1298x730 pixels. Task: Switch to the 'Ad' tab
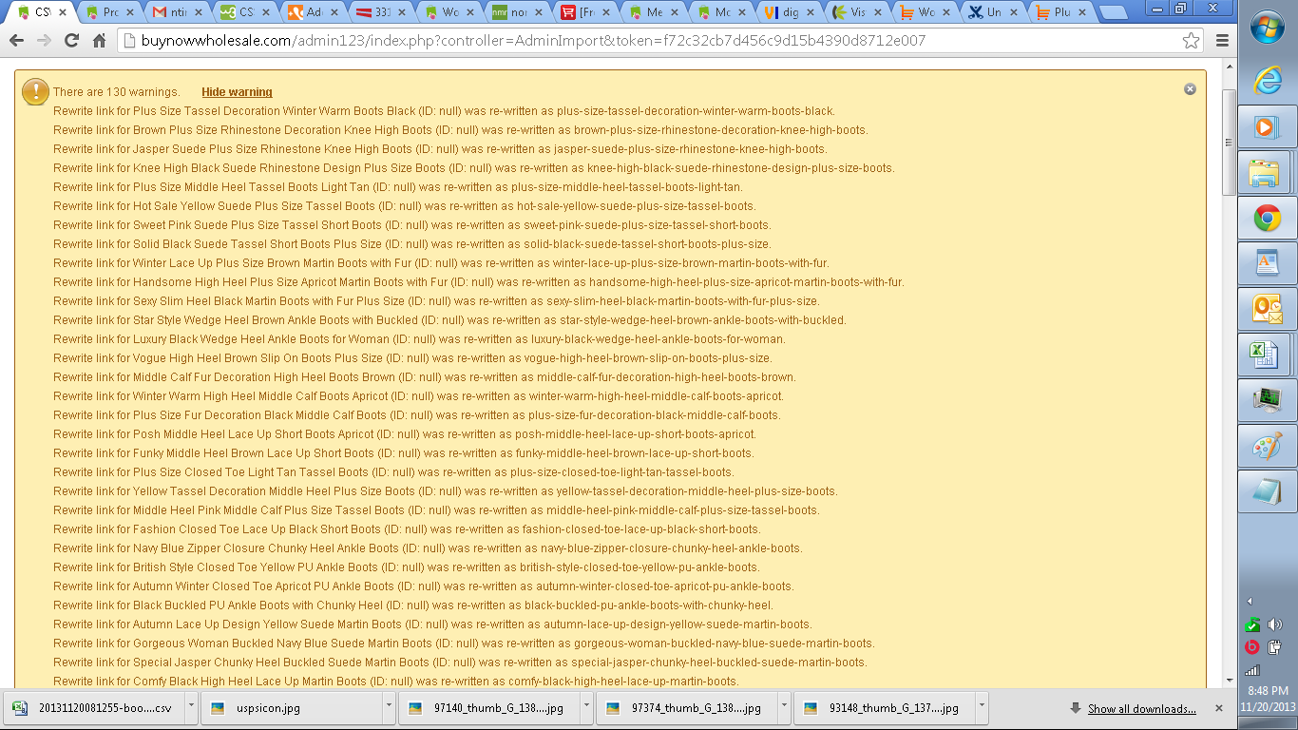tap(315, 13)
